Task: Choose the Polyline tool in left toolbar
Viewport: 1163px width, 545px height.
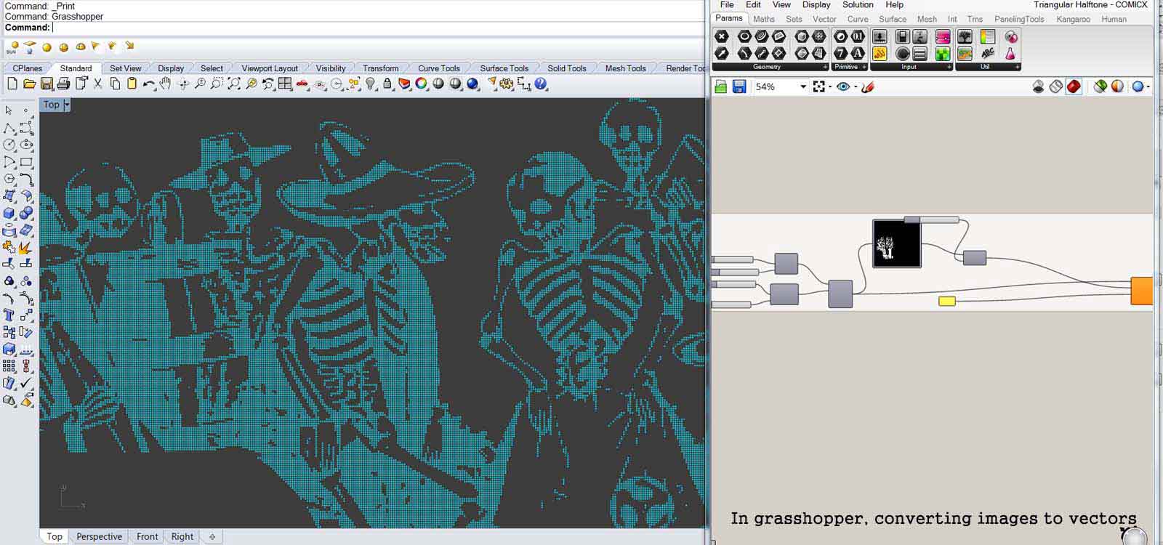Action: tap(9, 128)
